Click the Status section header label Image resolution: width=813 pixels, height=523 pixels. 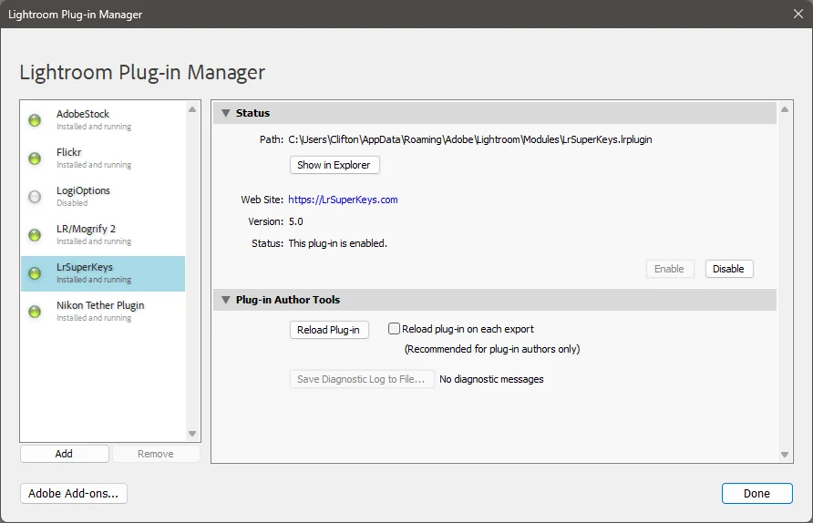[x=252, y=113]
